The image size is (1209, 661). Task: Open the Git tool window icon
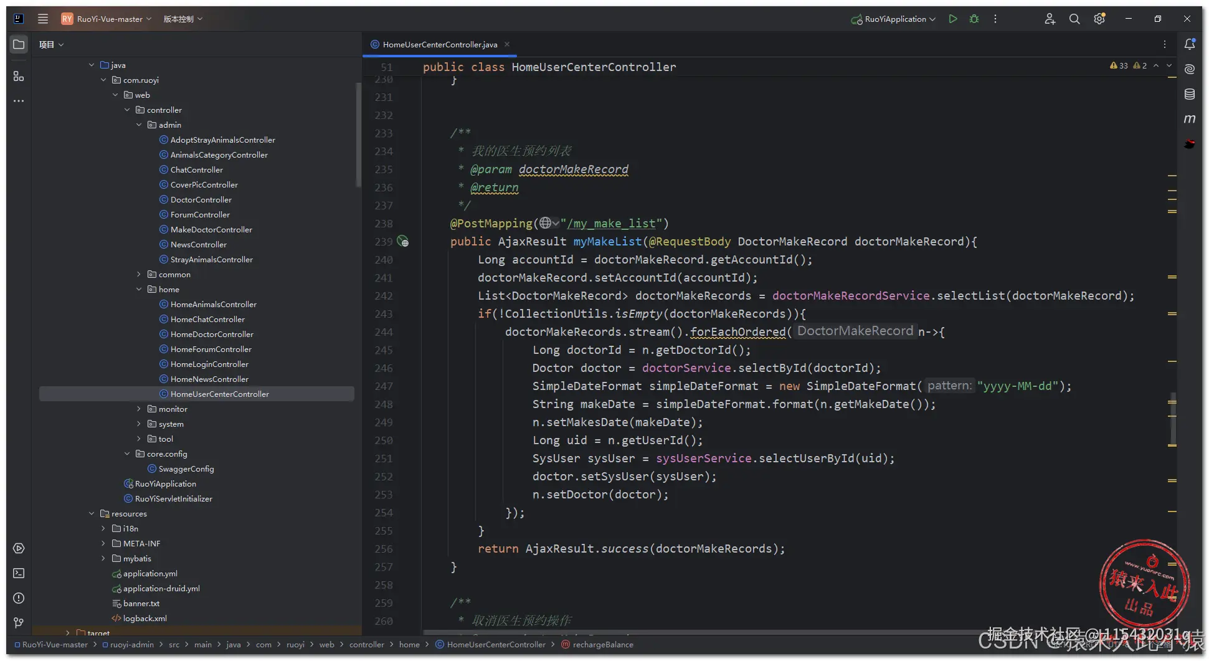[19, 622]
